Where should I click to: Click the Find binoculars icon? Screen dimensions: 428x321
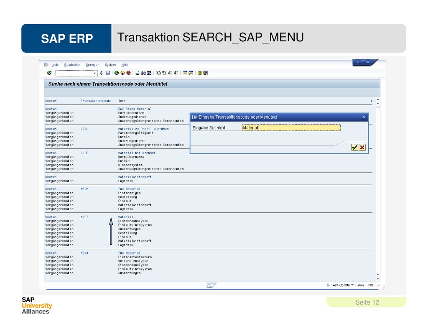click(x=143, y=73)
